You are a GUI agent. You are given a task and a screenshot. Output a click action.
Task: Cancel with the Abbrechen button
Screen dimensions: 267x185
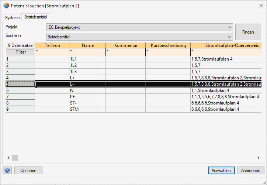coord(251,171)
